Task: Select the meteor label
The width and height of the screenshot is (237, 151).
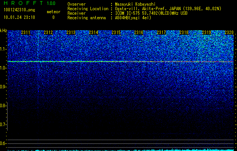Action: click(x=54, y=12)
